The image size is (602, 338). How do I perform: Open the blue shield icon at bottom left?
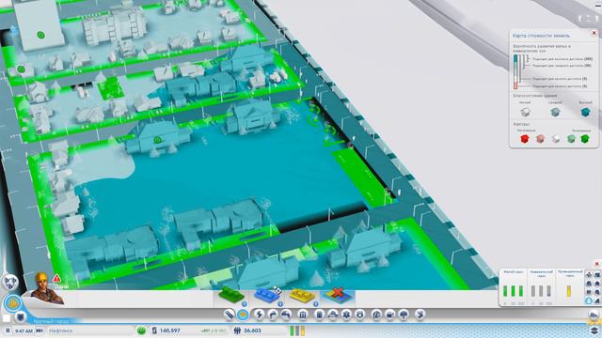click(21, 317)
